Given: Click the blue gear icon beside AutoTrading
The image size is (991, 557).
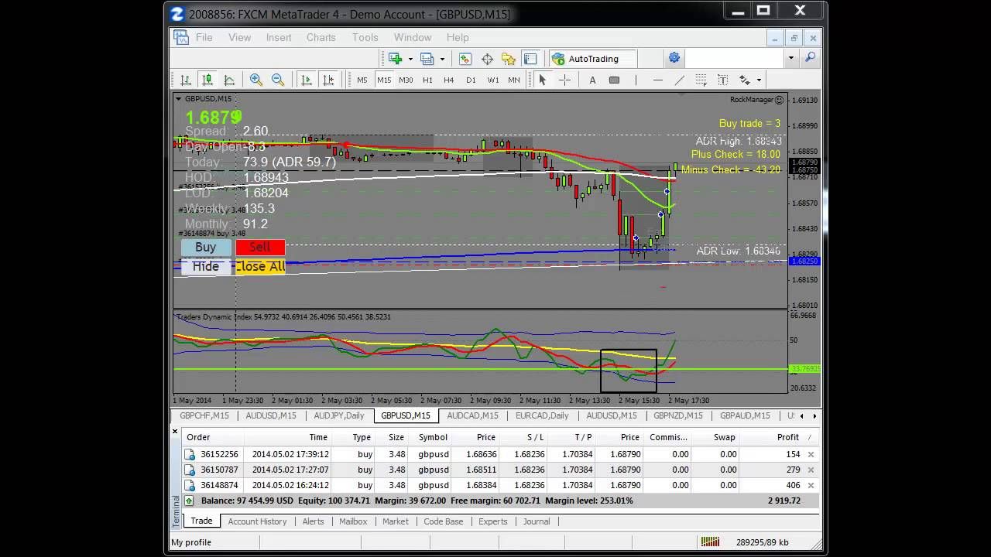Looking at the screenshot, I should 674,58.
